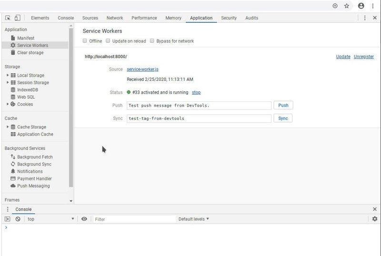Open the console drawer three-dot menu
This screenshot has height=256, width=381.
pos(8,209)
